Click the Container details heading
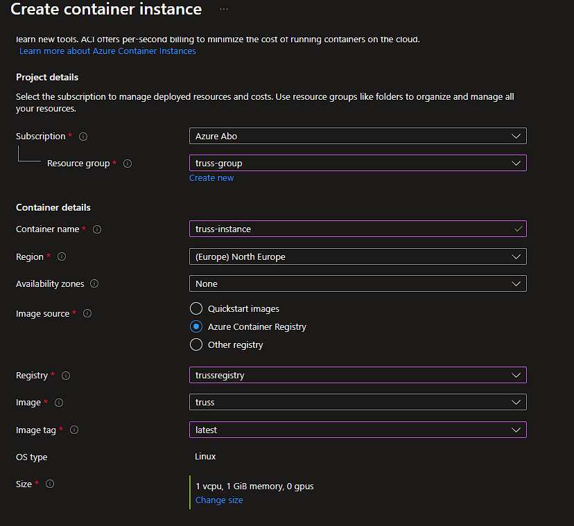The image size is (574, 526). point(53,207)
